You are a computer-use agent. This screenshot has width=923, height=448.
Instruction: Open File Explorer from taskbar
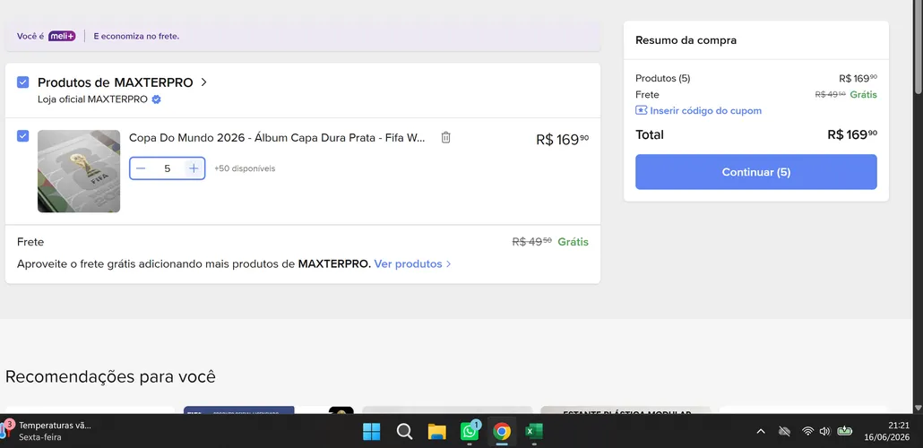pos(436,432)
